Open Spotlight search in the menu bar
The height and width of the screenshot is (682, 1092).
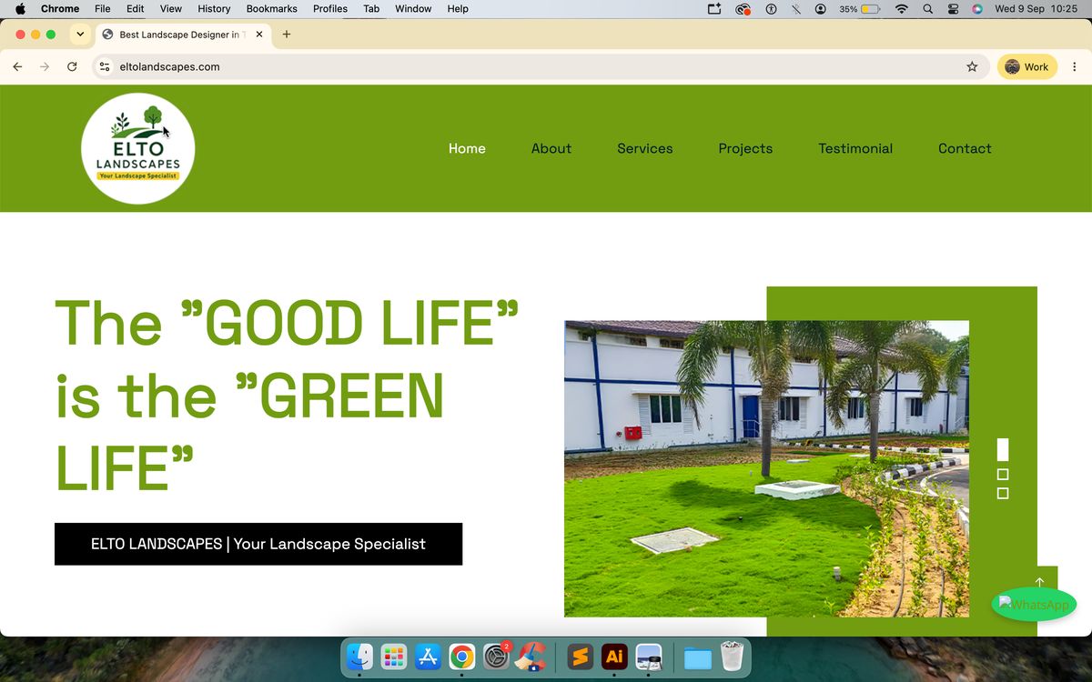click(x=927, y=9)
